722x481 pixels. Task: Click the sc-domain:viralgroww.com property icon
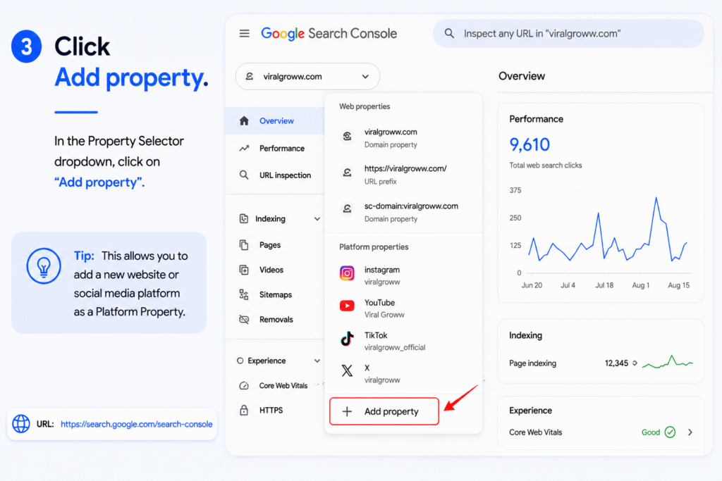[347, 209]
